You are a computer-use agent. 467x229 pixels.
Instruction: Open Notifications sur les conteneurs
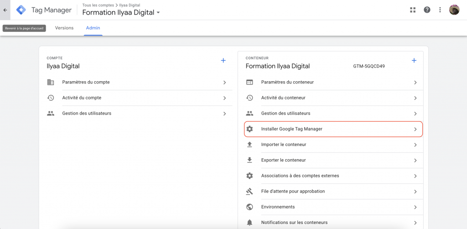334,223
